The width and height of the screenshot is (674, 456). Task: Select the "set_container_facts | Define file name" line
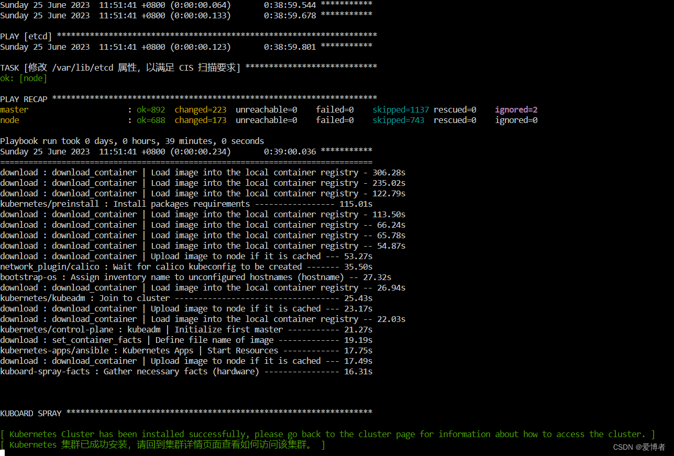pyautogui.click(x=186, y=340)
